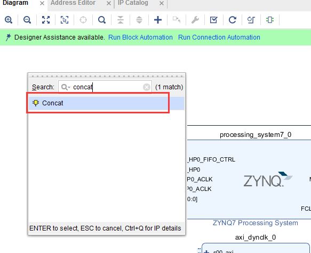311x253 pixels.
Task: Click Run Connection Automation link
Action: (x=219, y=37)
